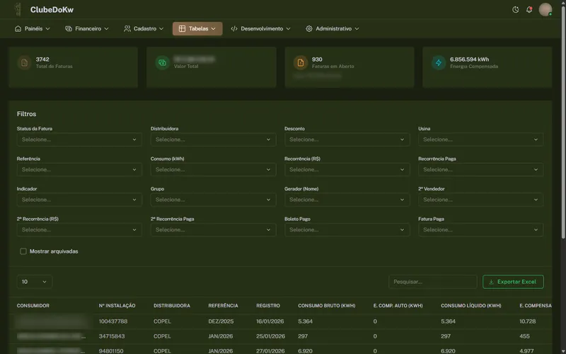The height and width of the screenshot is (354, 566).
Task: Open the user avatar menu
Action: click(x=545, y=10)
